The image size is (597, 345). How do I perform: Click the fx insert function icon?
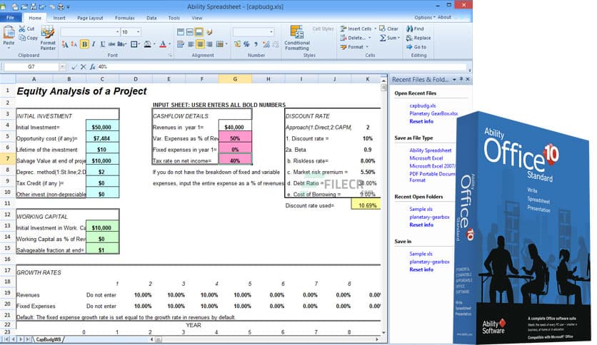click(x=92, y=67)
